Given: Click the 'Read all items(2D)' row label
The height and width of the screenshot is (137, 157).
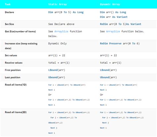Looking at the screenshot, I should pos(16,112).
